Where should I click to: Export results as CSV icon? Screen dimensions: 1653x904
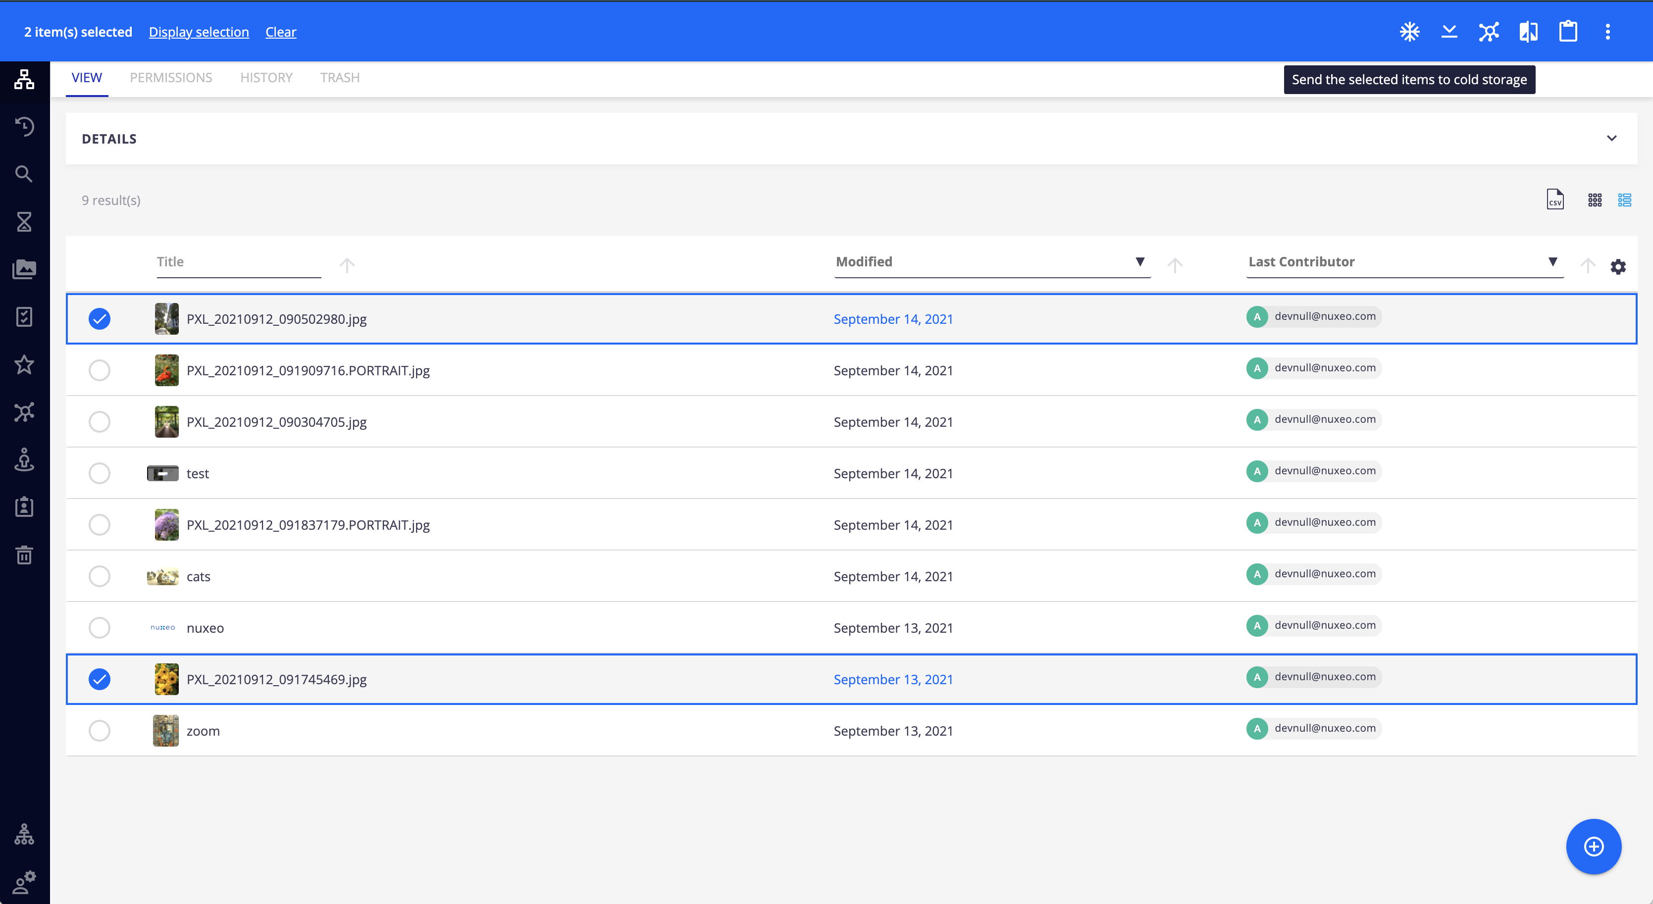(x=1555, y=200)
